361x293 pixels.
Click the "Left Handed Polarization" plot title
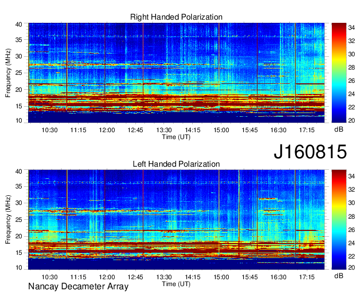[x=176, y=164]
